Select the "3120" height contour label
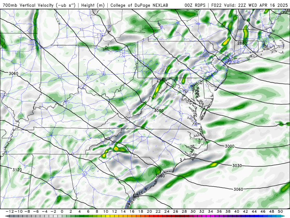 tap(17, 170)
